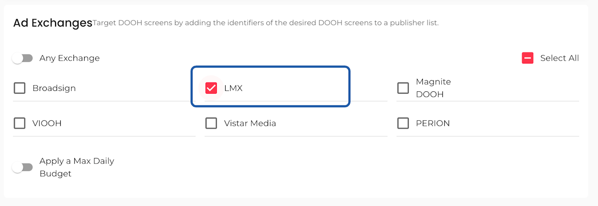Click the Any Exchange label text
Screen dimensions: 598x206
[69, 58]
